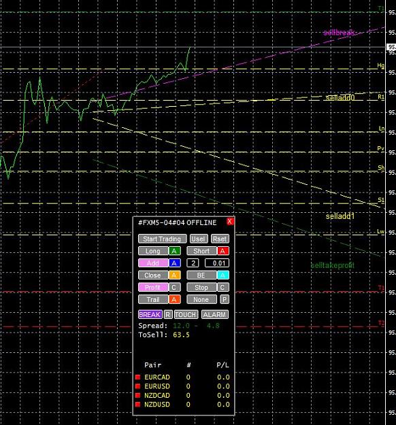Select the NZDCAD pair name
The width and height of the screenshot is (396, 425).
pyautogui.click(x=157, y=395)
